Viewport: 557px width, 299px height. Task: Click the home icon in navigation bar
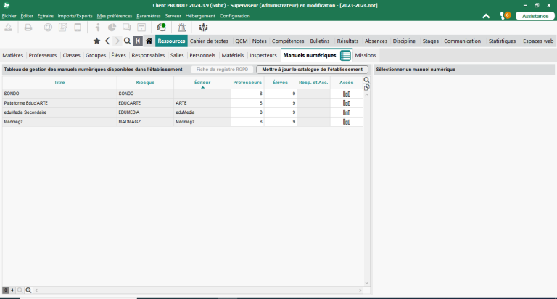[149, 41]
